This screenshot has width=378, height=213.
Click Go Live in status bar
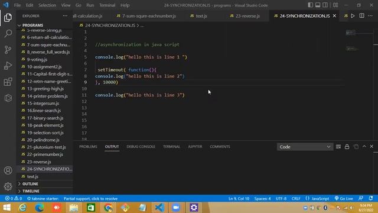pos(344,199)
